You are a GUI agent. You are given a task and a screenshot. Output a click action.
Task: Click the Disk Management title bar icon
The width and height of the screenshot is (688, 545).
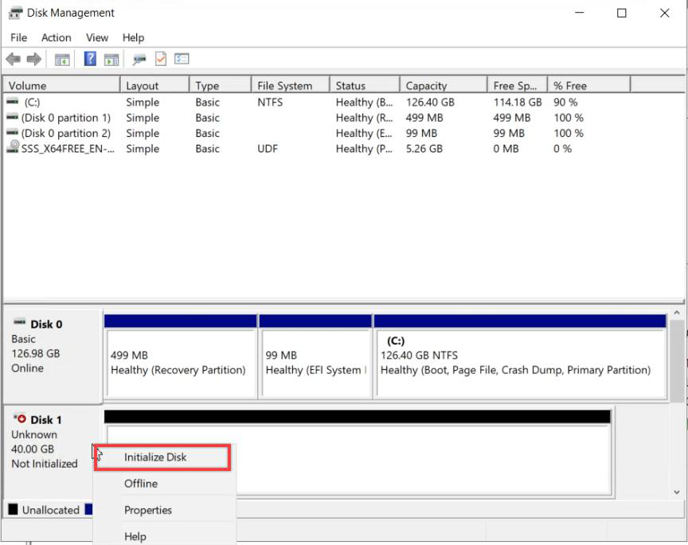point(15,14)
